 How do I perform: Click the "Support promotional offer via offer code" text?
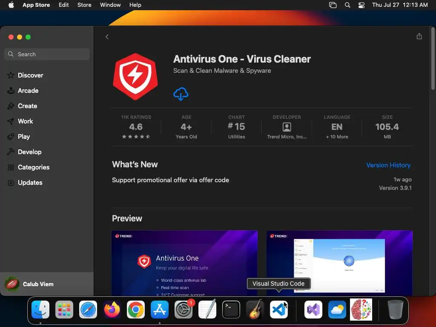[x=170, y=180]
